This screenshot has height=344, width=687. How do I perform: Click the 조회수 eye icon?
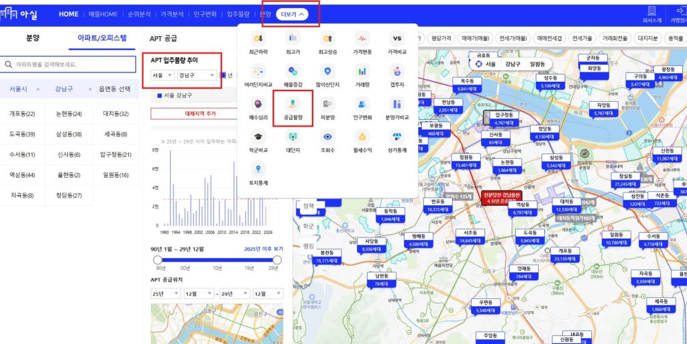(328, 137)
